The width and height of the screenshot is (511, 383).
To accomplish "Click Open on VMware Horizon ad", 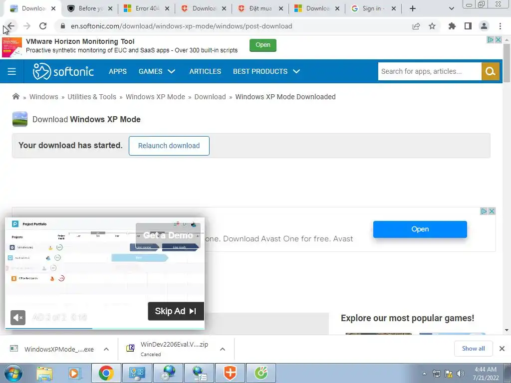I will pyautogui.click(x=262, y=45).
